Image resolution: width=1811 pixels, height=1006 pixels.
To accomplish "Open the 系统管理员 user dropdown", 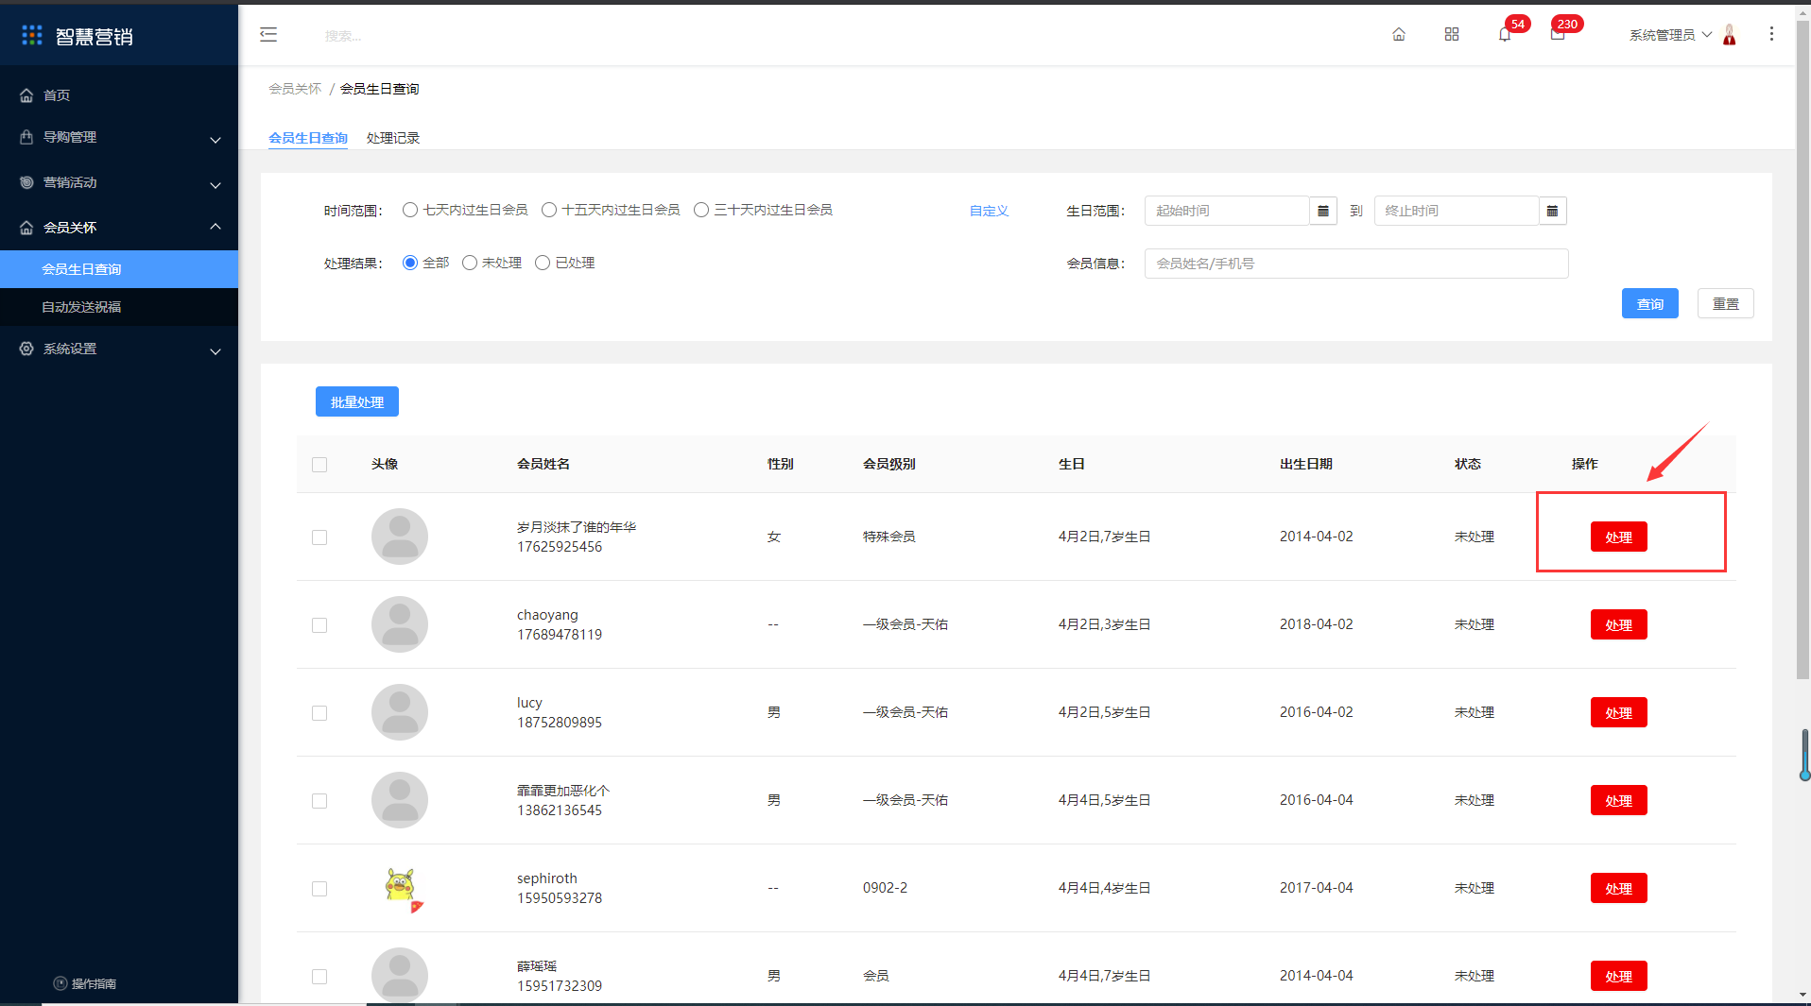I will point(1669,35).
